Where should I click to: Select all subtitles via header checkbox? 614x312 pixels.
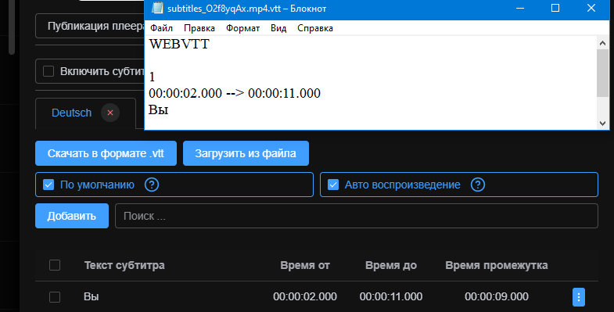[x=55, y=265]
